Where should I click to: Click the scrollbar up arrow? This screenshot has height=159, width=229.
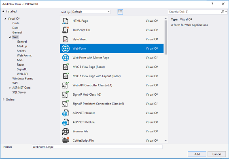tap(165, 19)
